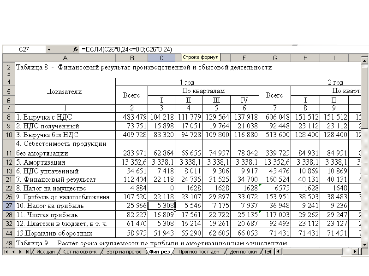Click value 112 404 in Финансовый результат row
The width and height of the screenshot is (369, 276).
point(132,180)
